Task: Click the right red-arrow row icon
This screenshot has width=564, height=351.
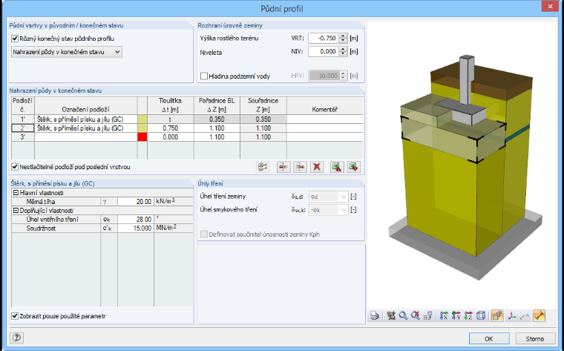Action: coord(300,167)
